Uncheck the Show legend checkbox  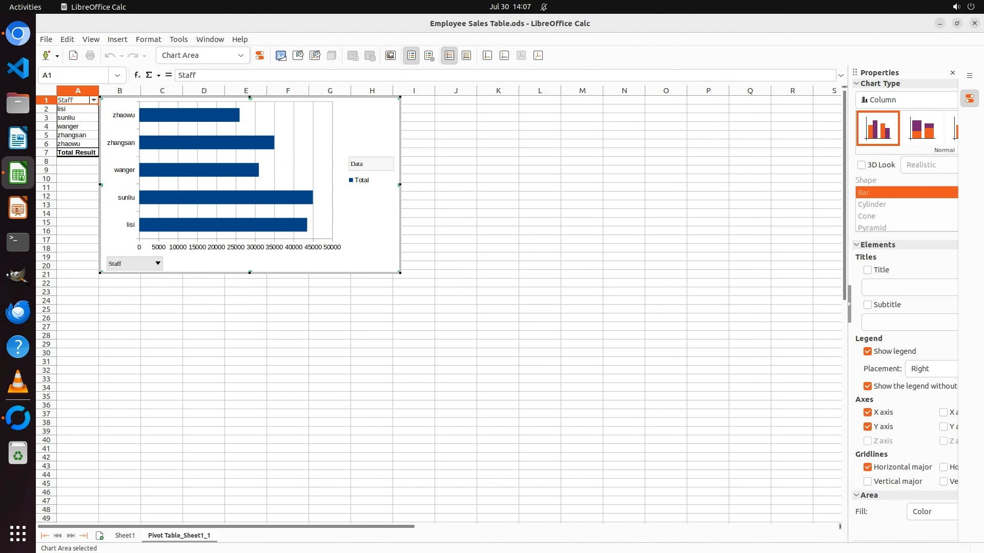[868, 351]
